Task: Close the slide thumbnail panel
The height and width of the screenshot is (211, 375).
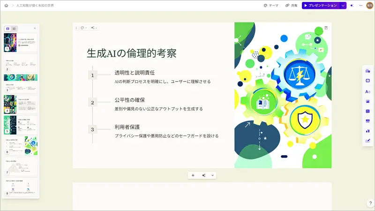Action: point(35,29)
